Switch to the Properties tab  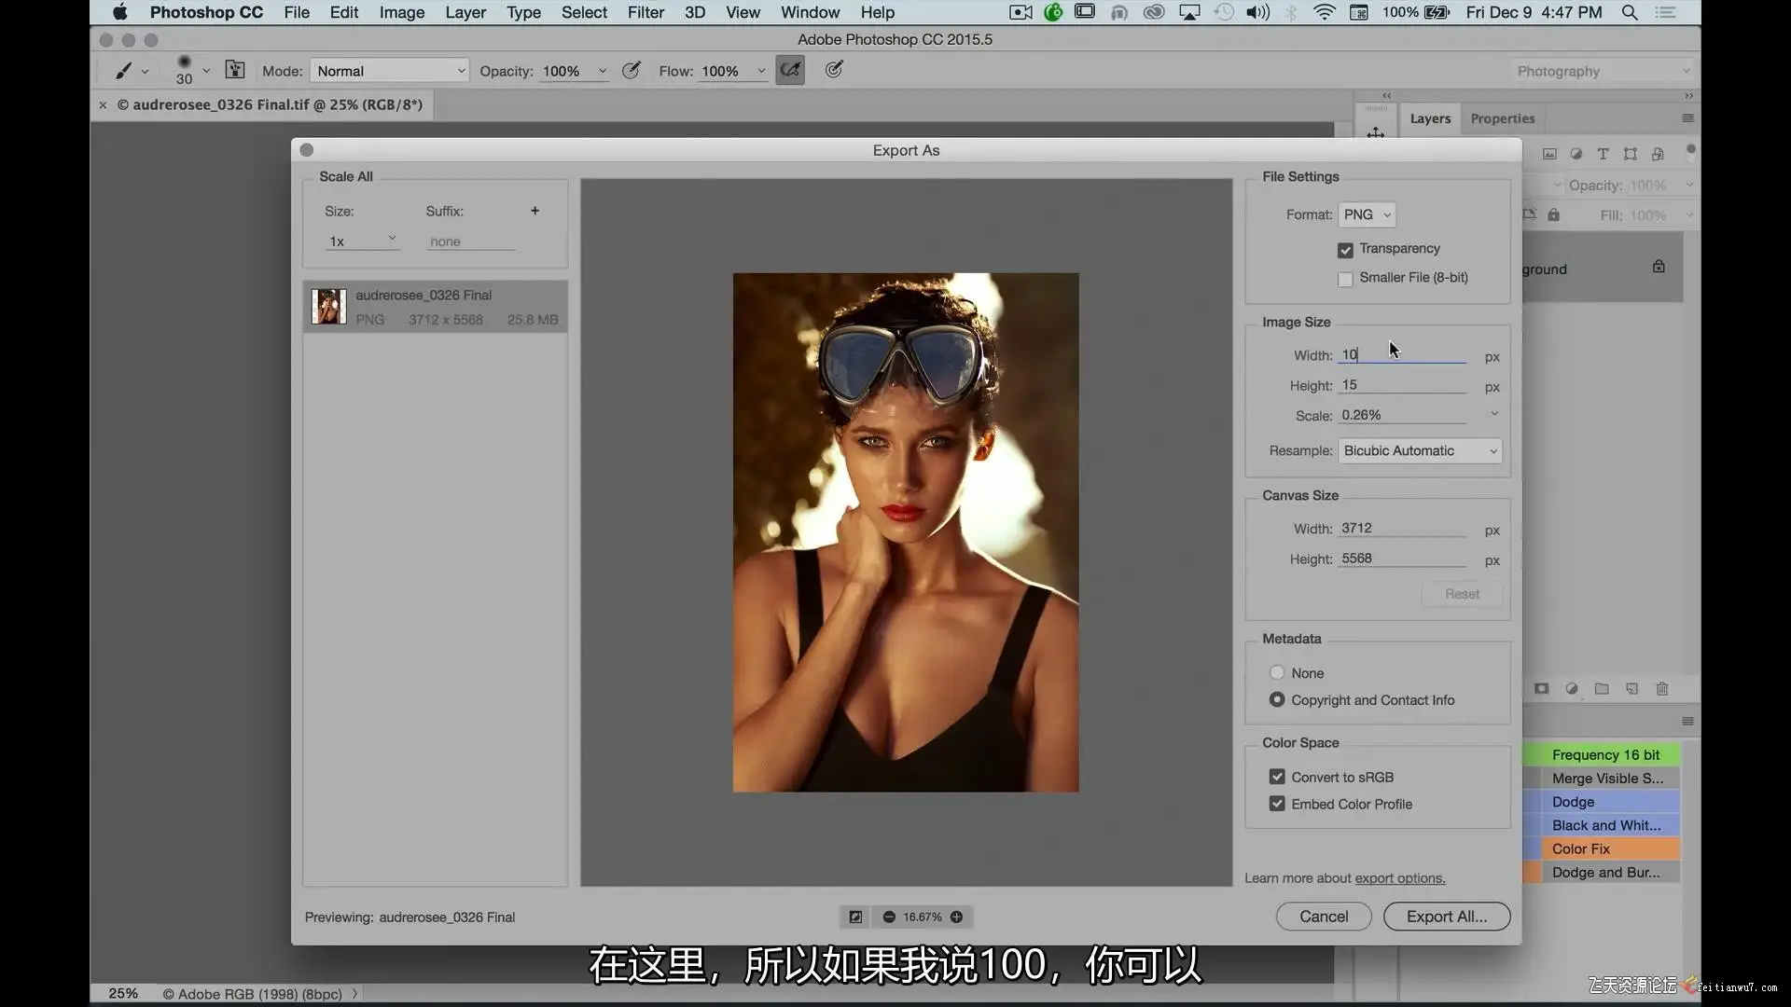click(x=1502, y=118)
